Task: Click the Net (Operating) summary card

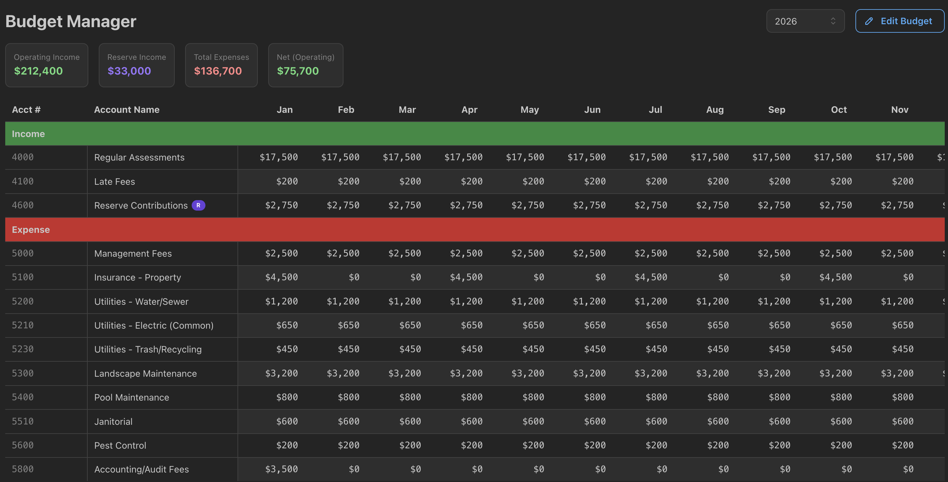Action: (x=306, y=65)
